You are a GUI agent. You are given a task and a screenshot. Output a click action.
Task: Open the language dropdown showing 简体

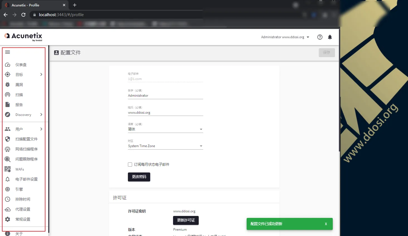165,129
